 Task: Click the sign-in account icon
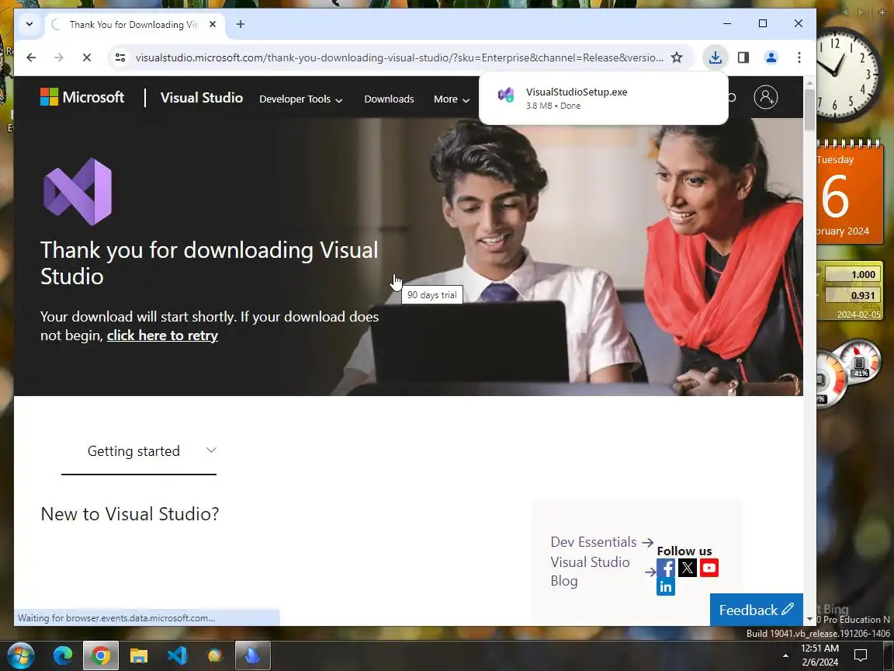point(766,98)
